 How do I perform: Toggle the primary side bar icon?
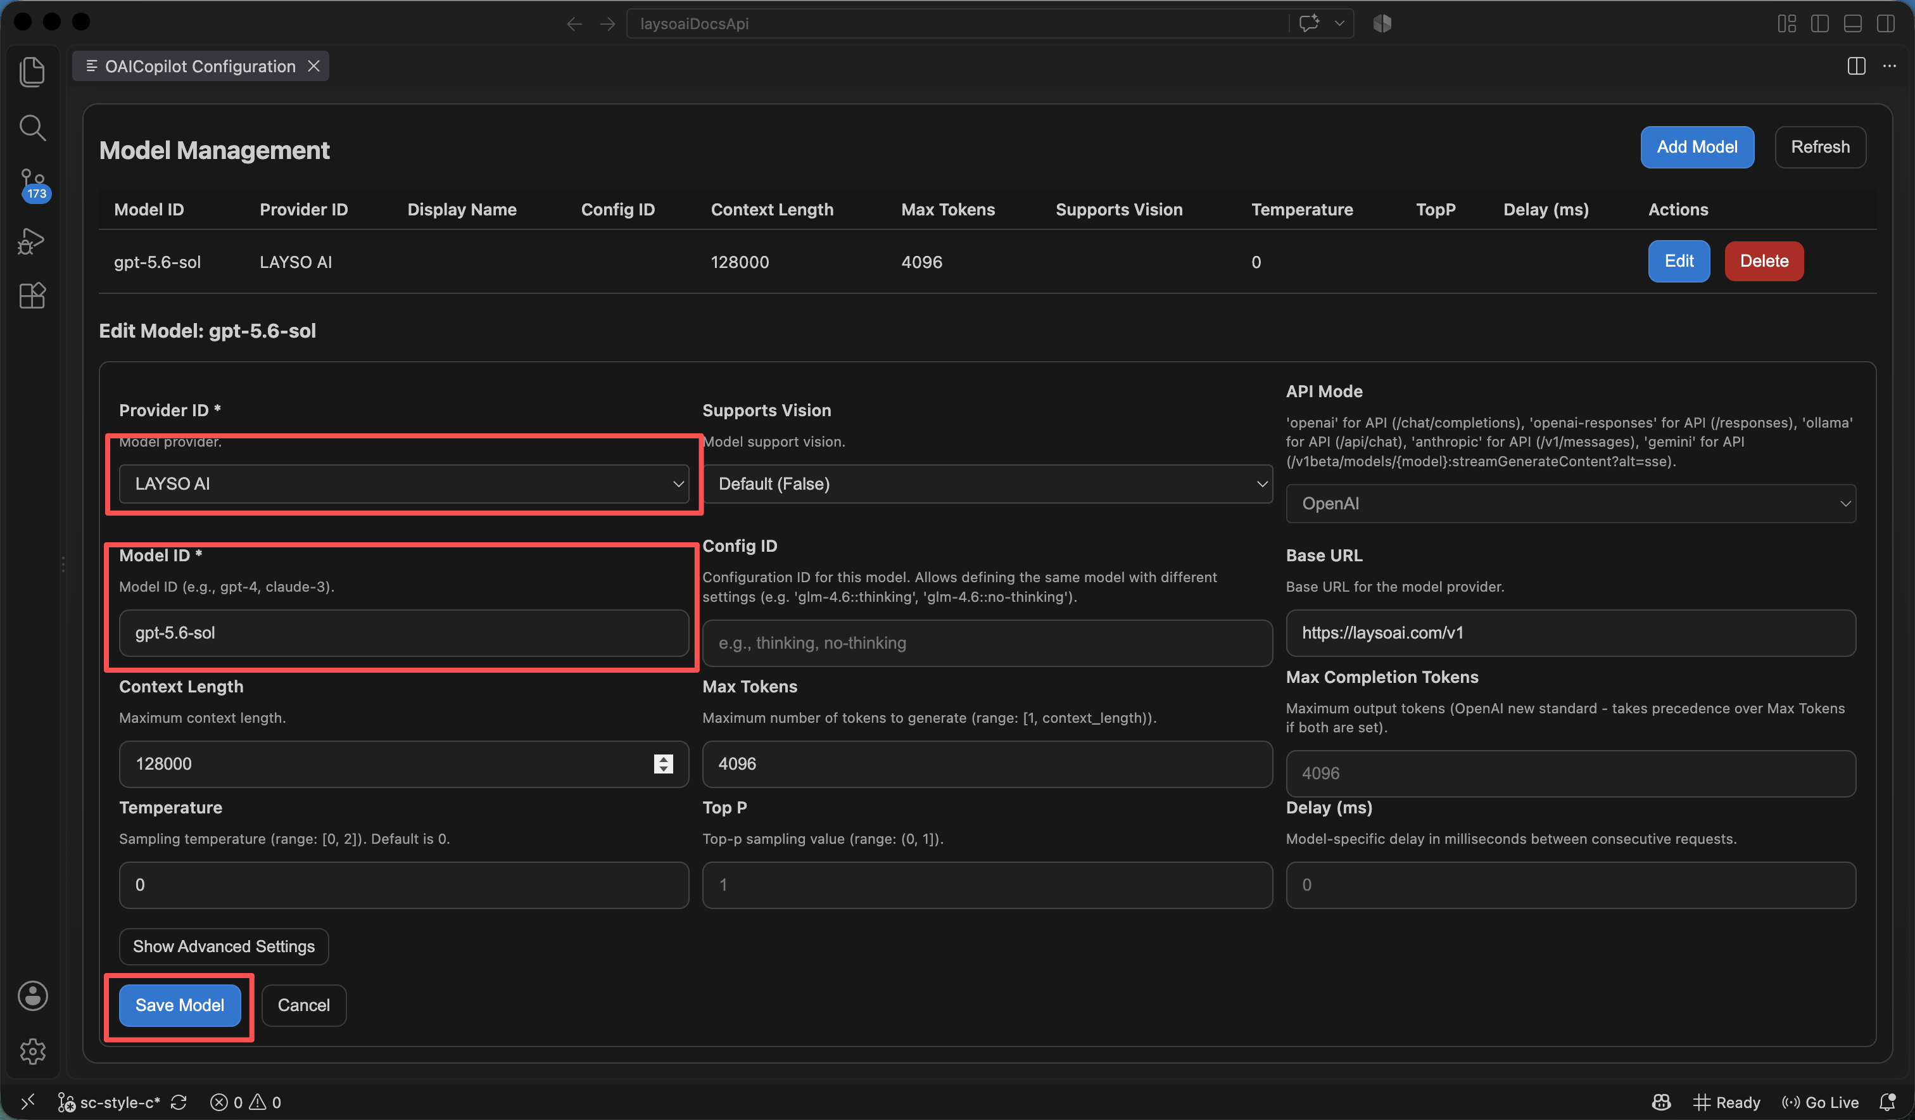(x=1820, y=23)
